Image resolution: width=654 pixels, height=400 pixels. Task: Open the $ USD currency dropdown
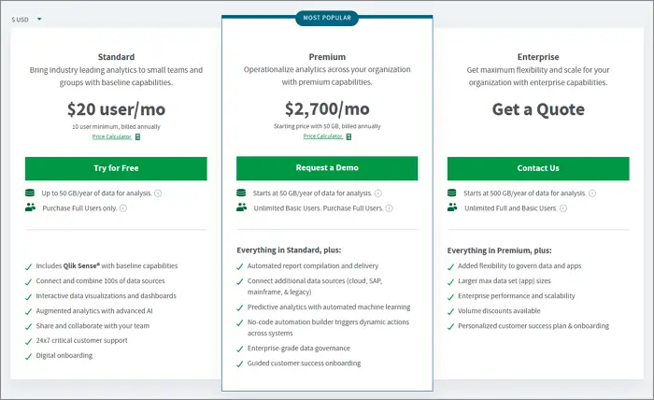click(27, 20)
